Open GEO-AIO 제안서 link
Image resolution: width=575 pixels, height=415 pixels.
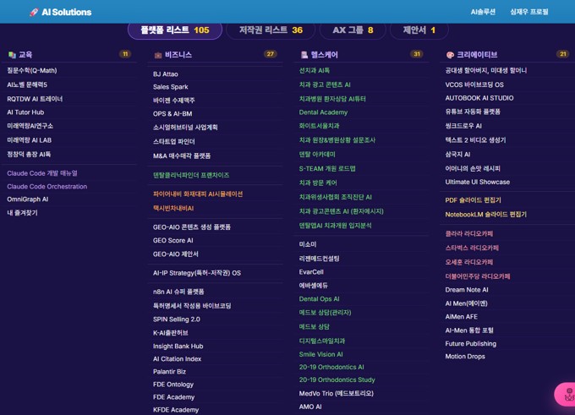pyautogui.click(x=176, y=254)
